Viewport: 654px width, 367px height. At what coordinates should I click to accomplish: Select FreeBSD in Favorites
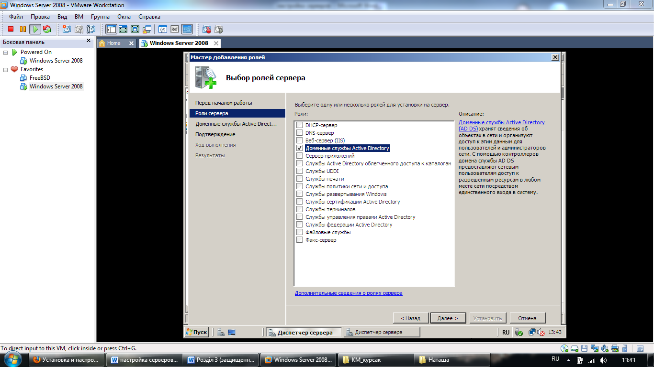(40, 78)
